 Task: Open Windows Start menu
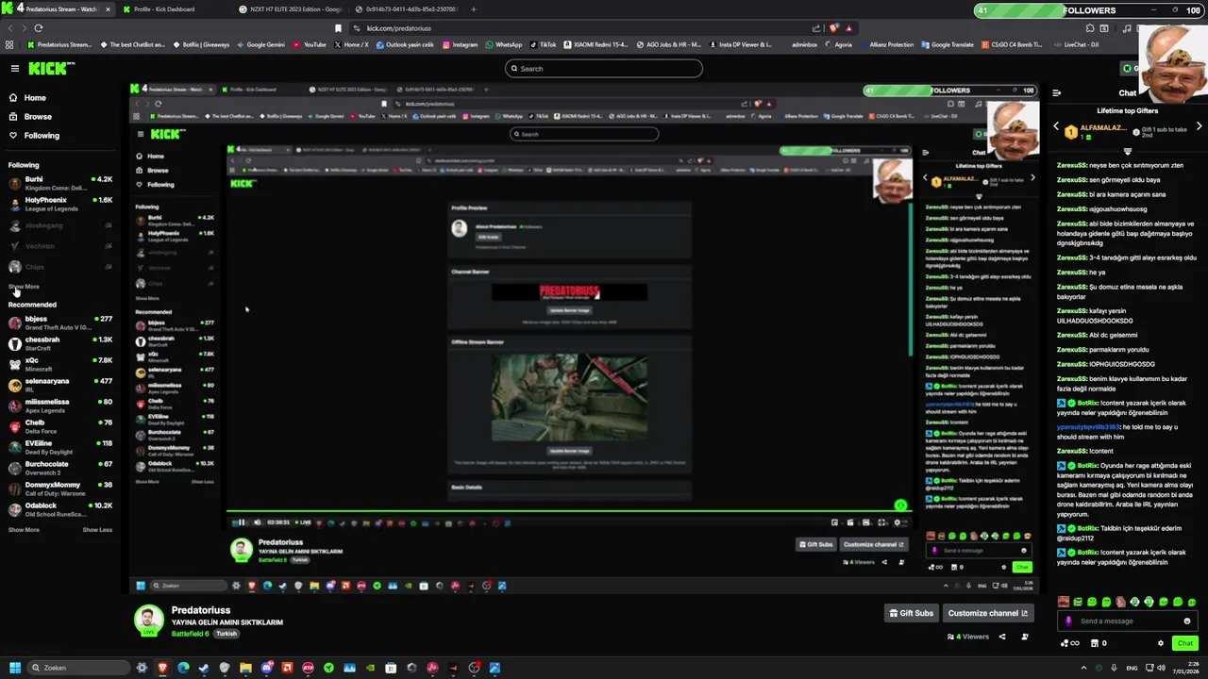(14, 668)
